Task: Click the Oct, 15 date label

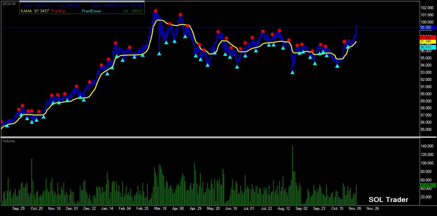Action: 337,208
